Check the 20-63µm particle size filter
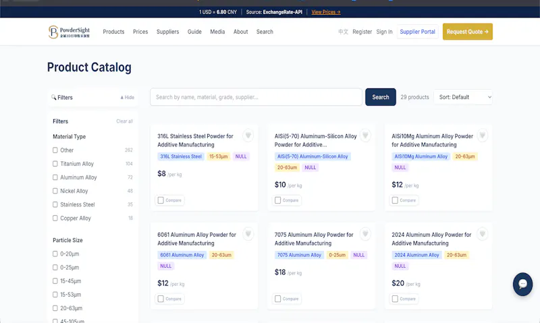The width and height of the screenshot is (540, 323). pos(55,308)
